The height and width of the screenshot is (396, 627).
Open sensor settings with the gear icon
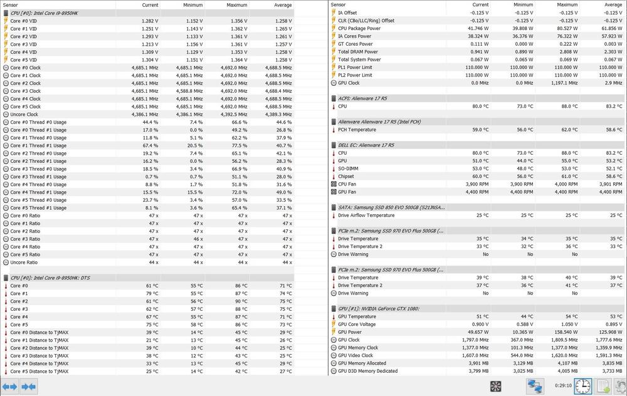(621, 386)
